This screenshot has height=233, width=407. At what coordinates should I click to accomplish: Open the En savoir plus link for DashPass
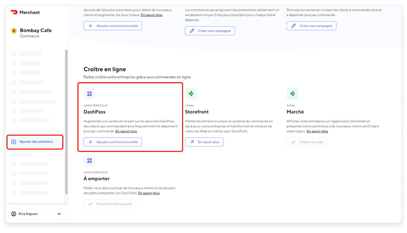(126, 131)
